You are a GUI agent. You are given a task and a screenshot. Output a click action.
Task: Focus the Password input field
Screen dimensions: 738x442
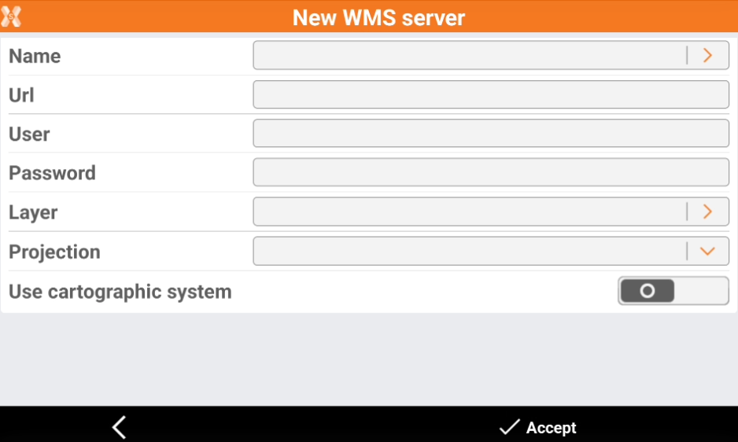490,172
